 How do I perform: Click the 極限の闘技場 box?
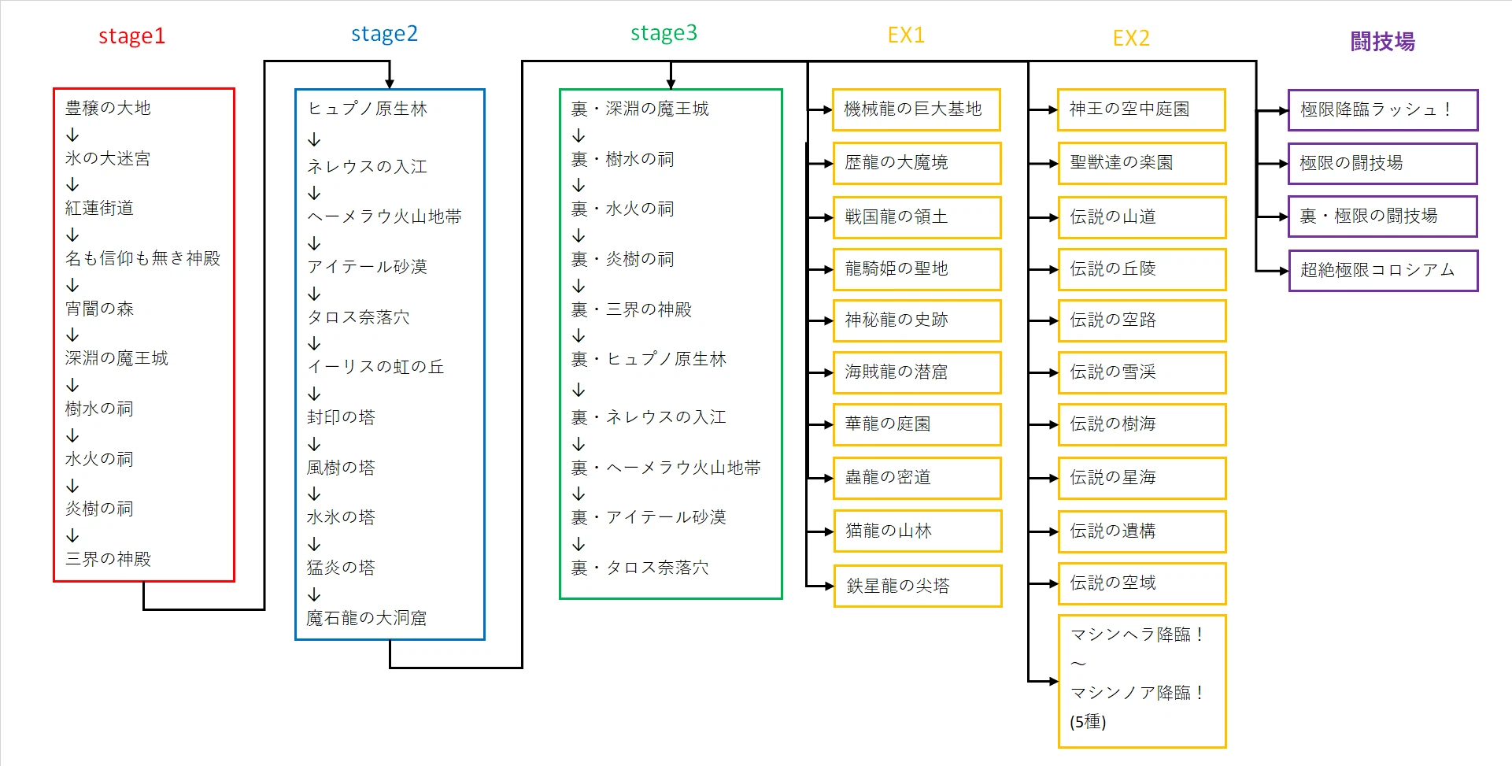tap(1383, 164)
